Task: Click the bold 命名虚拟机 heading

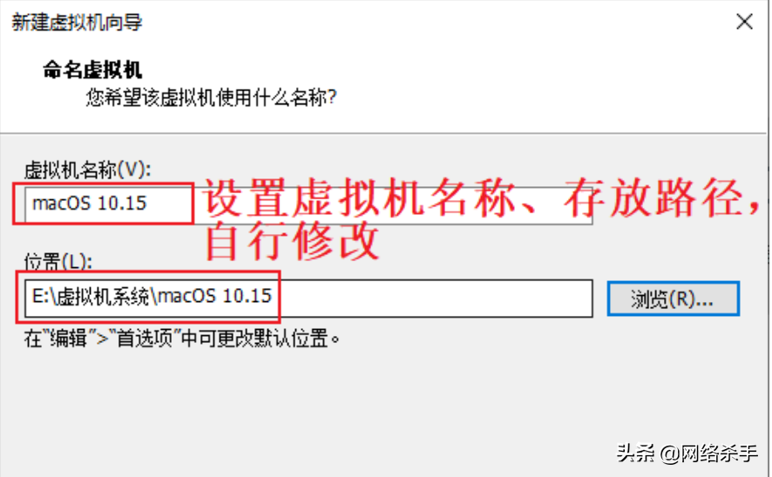Action: click(92, 70)
